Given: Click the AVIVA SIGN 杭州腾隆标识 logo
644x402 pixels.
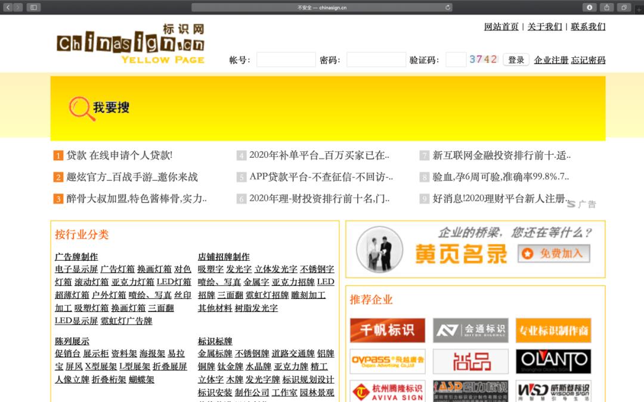Looking at the screenshot, I should [387, 391].
